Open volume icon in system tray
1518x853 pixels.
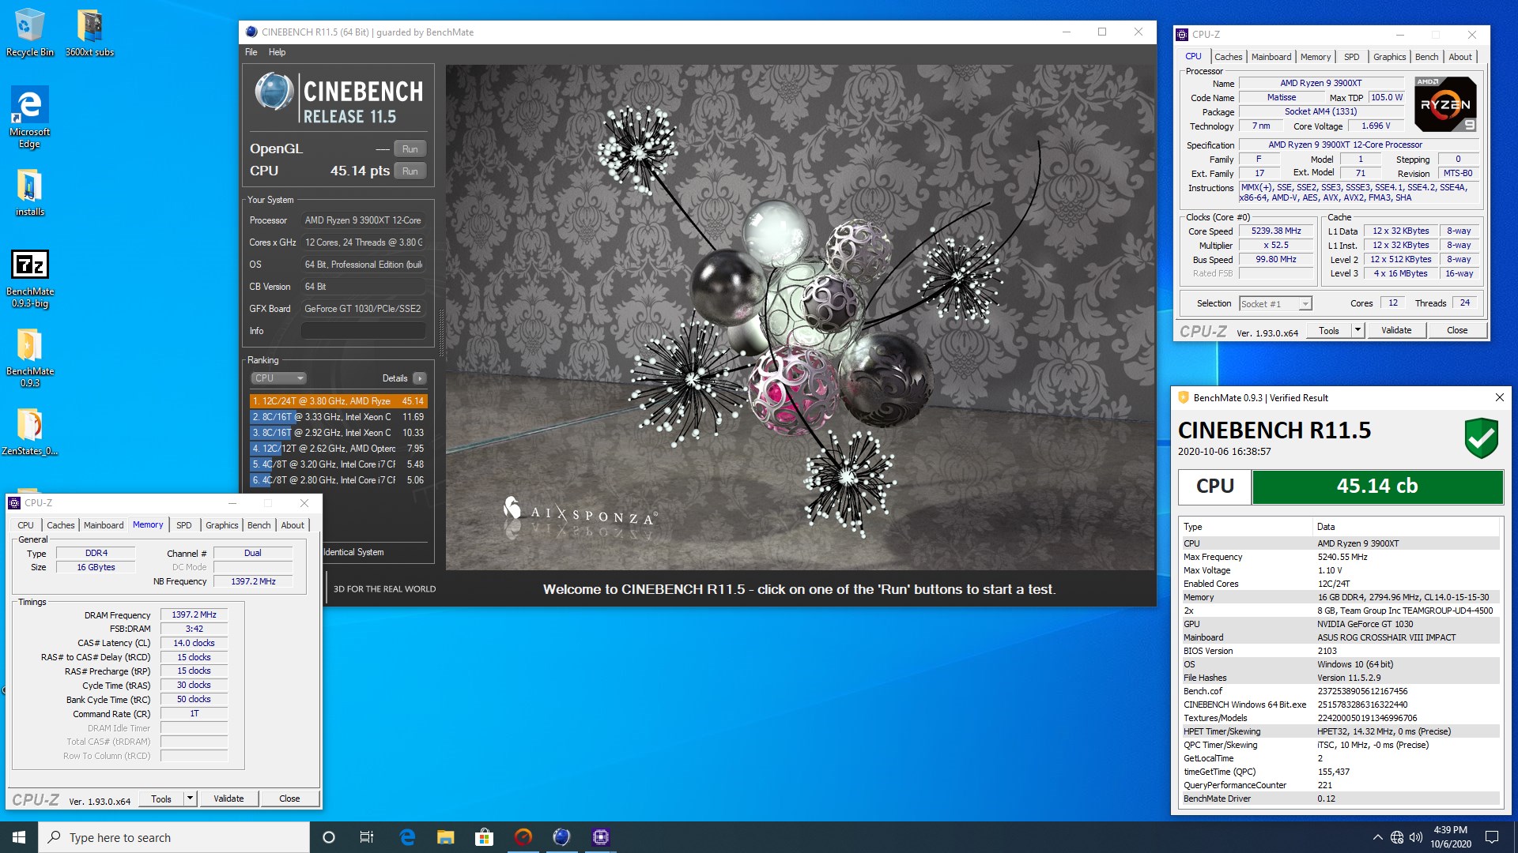(x=1415, y=837)
